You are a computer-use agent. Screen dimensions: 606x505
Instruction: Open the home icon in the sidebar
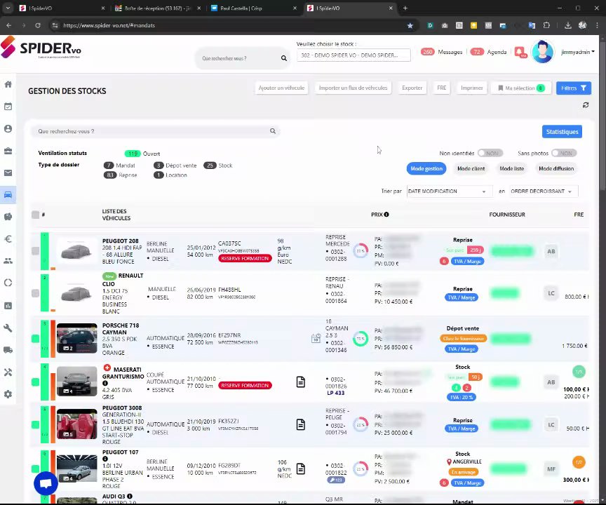(8, 84)
